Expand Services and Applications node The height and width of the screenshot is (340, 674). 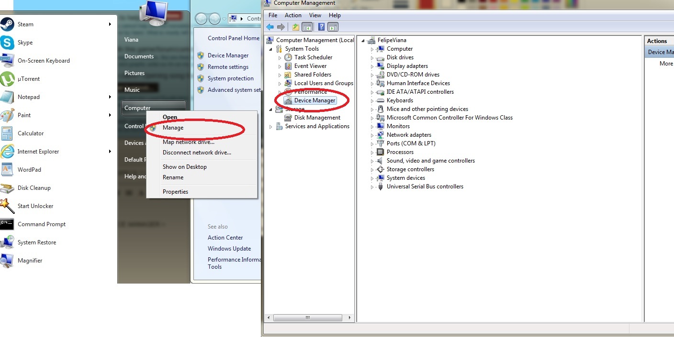[x=270, y=126]
